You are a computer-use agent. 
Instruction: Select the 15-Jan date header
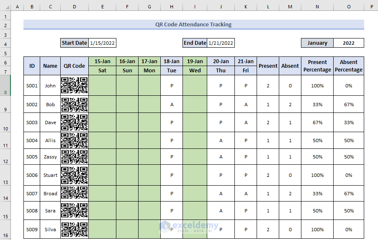tap(102, 61)
